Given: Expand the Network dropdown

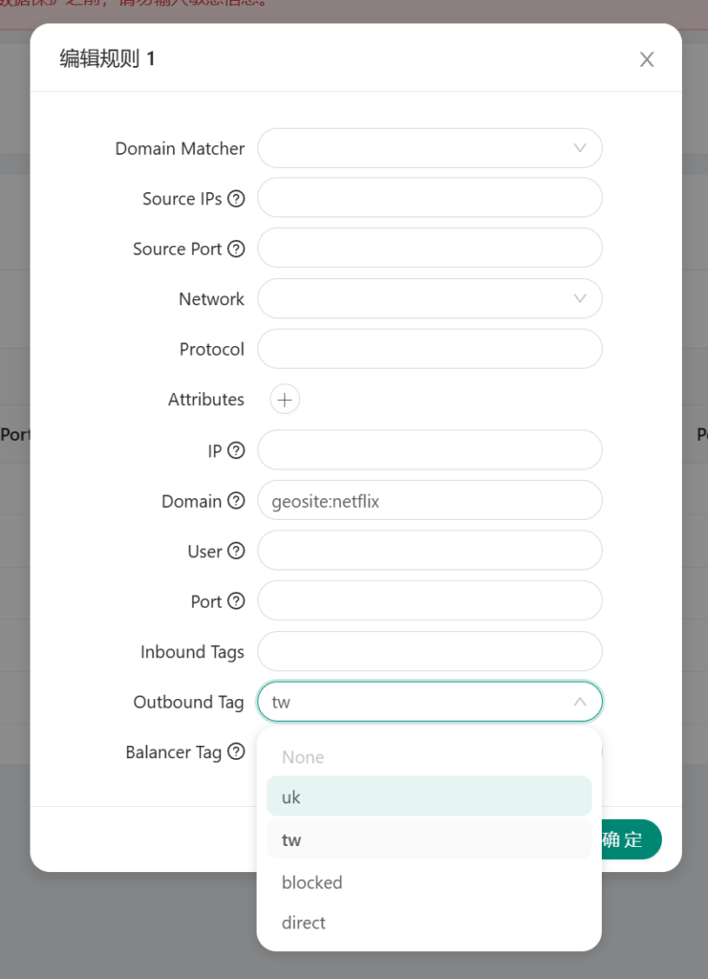Looking at the screenshot, I should [430, 298].
